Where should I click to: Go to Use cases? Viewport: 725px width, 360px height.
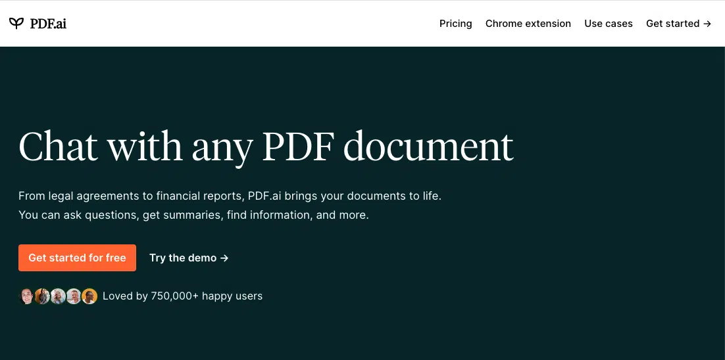(609, 24)
